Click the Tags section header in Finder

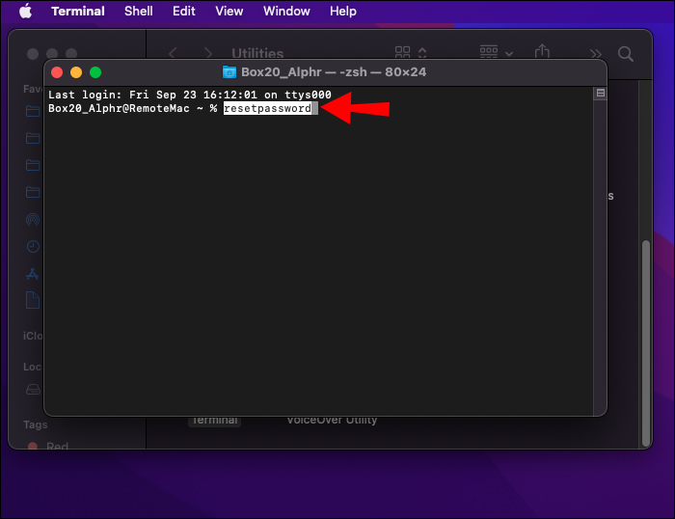(x=36, y=424)
